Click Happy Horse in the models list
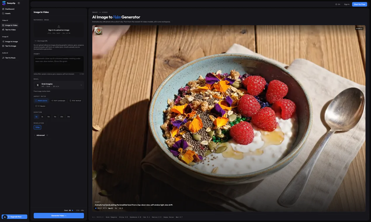This screenshot has height=222, width=371. click(x=169, y=217)
